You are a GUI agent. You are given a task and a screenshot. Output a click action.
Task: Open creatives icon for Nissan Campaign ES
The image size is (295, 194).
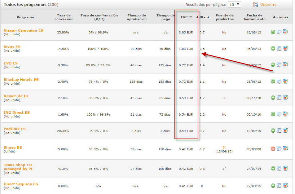[x=285, y=32]
